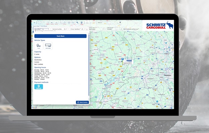Click the Travis payment method logo
The height and width of the screenshot is (133, 209).
point(39,87)
